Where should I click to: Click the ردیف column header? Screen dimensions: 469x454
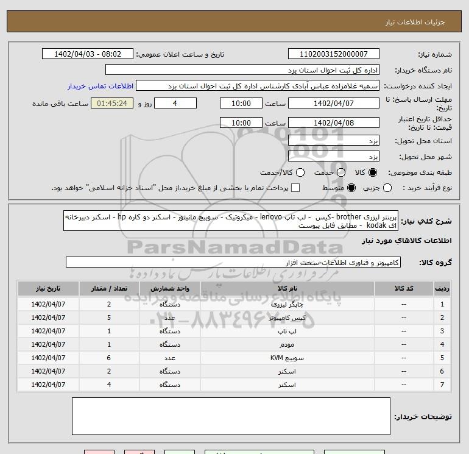pos(442,288)
